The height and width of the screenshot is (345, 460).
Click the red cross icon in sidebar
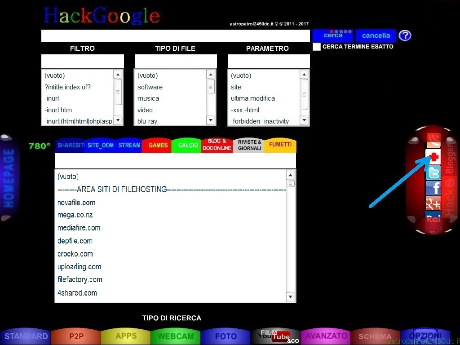(x=433, y=156)
